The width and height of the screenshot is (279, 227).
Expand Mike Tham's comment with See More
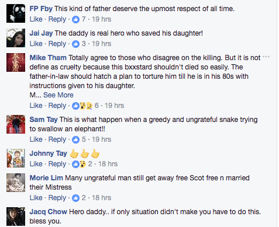click(x=58, y=95)
